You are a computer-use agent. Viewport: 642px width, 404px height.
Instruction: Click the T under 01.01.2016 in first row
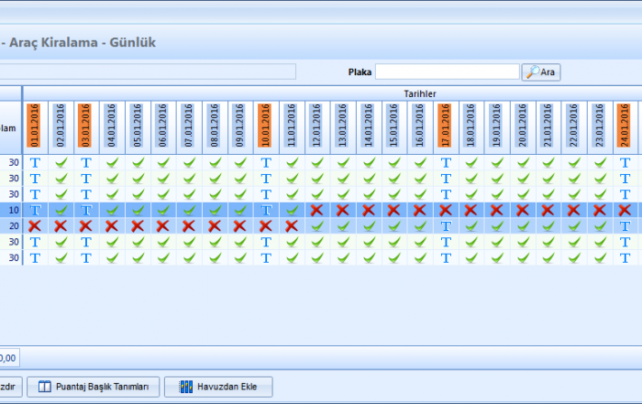[x=35, y=163]
